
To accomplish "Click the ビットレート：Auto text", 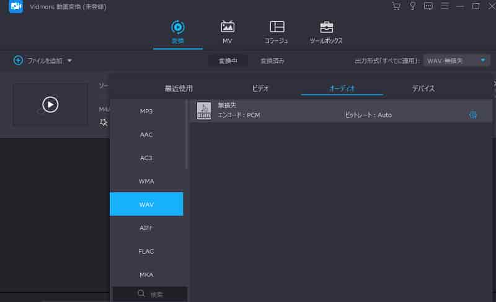I will [x=368, y=115].
